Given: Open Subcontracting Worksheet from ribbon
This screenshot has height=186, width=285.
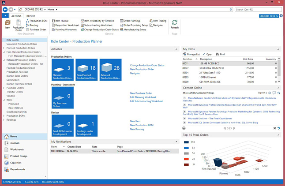Looking at the screenshot, I should pos(97,25).
